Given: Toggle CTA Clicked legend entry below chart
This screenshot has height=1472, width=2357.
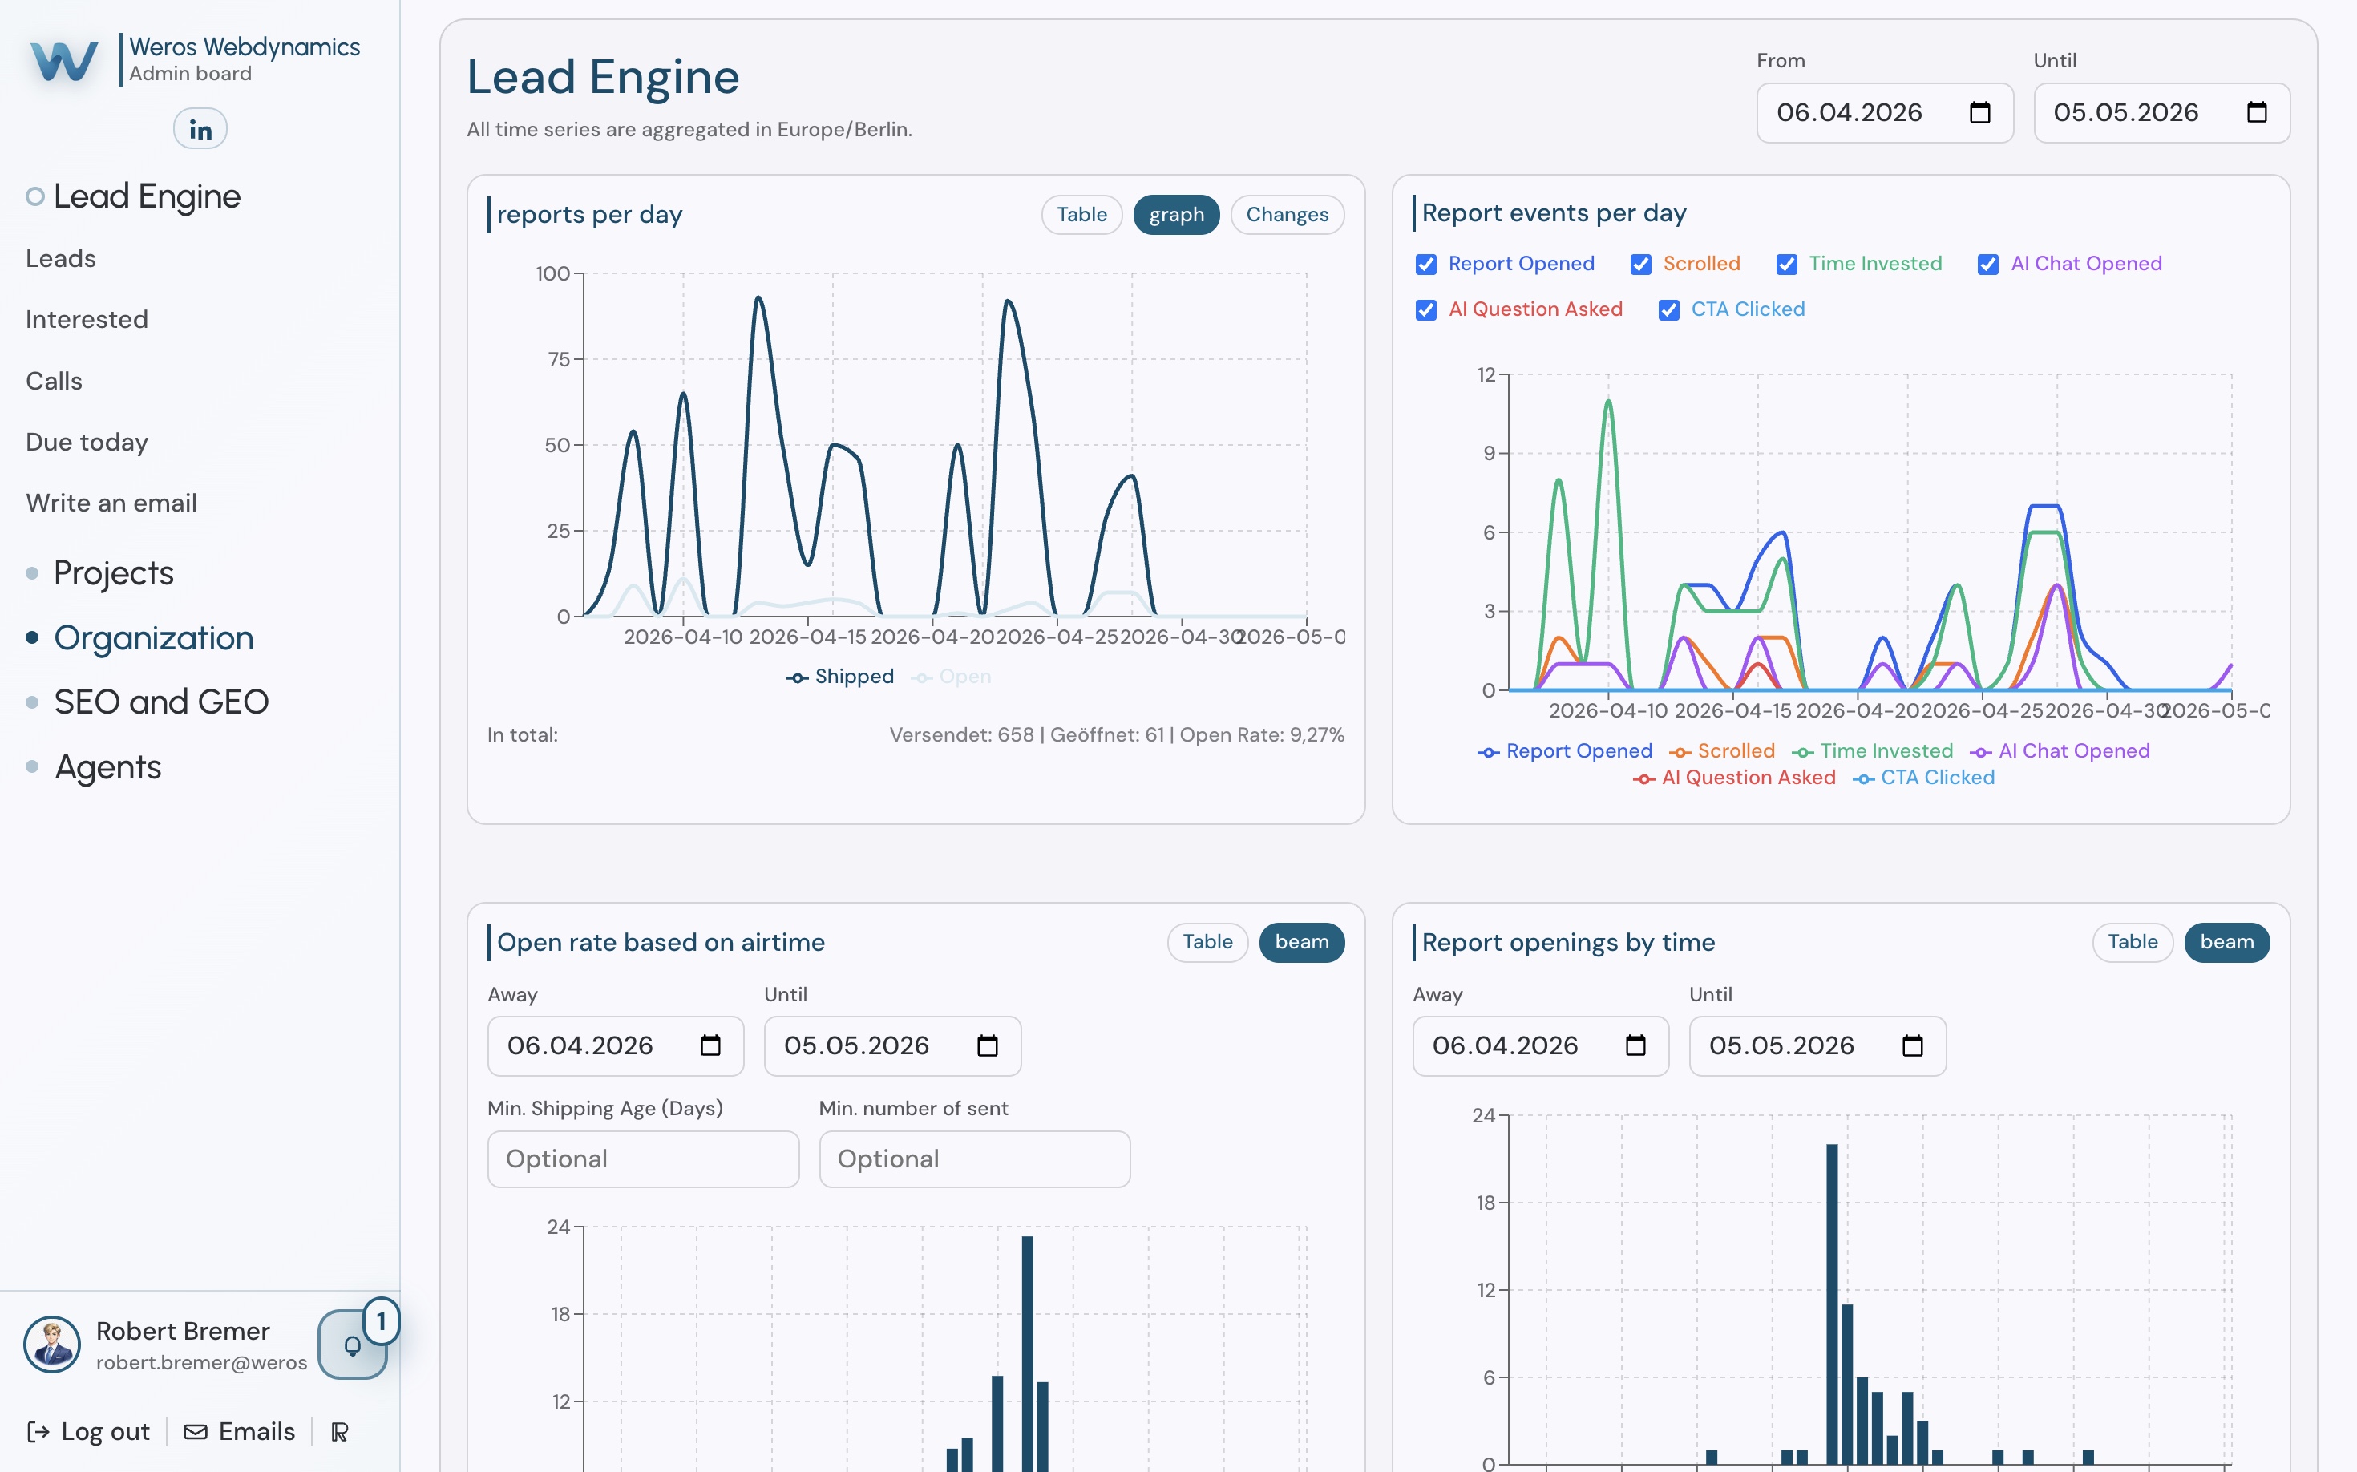Looking at the screenshot, I should [x=1922, y=778].
